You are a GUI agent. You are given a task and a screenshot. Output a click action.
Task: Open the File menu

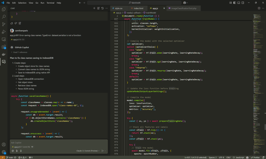point(8,3)
